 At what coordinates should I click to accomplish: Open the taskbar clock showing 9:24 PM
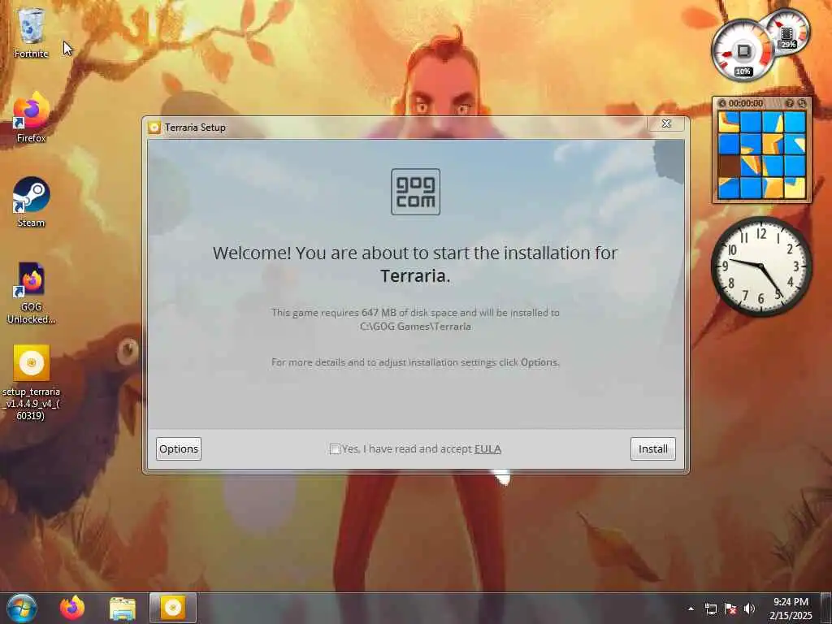click(791, 609)
